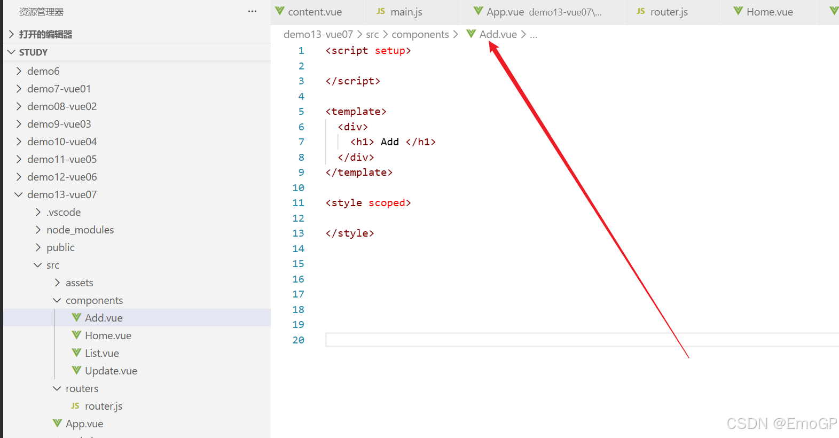Place cursor on empty line 20
This screenshot has width=839, height=438.
tap(582, 340)
